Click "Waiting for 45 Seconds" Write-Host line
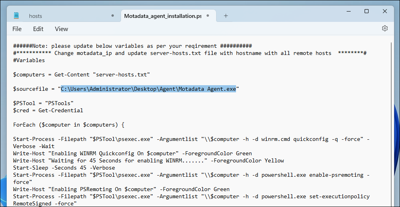 [148, 160]
